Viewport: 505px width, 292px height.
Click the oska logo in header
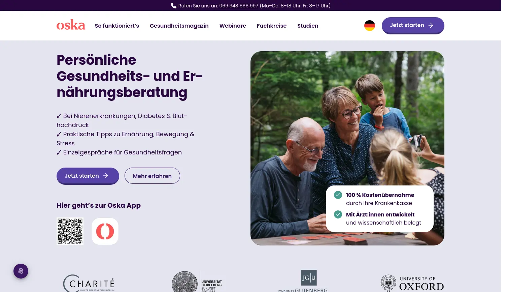point(71,25)
